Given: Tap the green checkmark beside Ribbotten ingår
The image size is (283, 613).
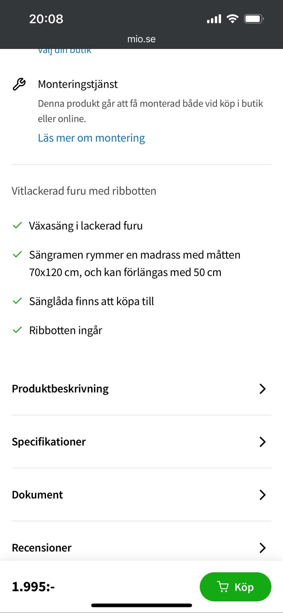Looking at the screenshot, I should point(17,330).
